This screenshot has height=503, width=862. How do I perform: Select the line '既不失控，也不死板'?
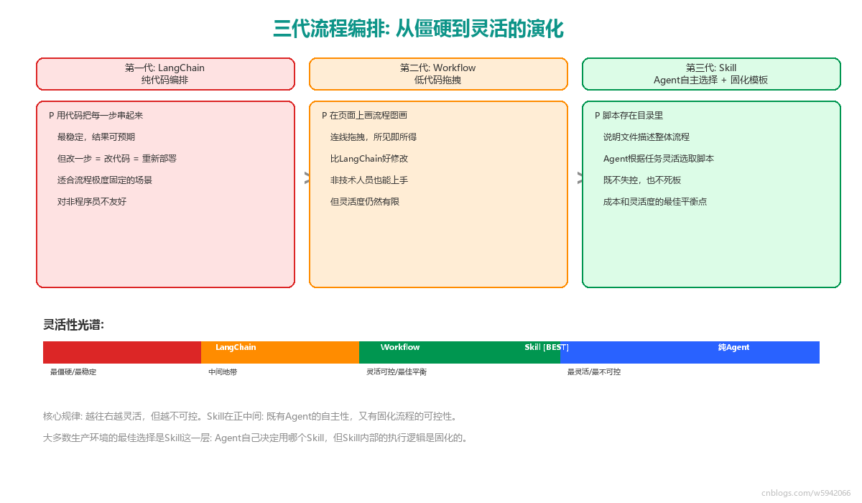642,180
